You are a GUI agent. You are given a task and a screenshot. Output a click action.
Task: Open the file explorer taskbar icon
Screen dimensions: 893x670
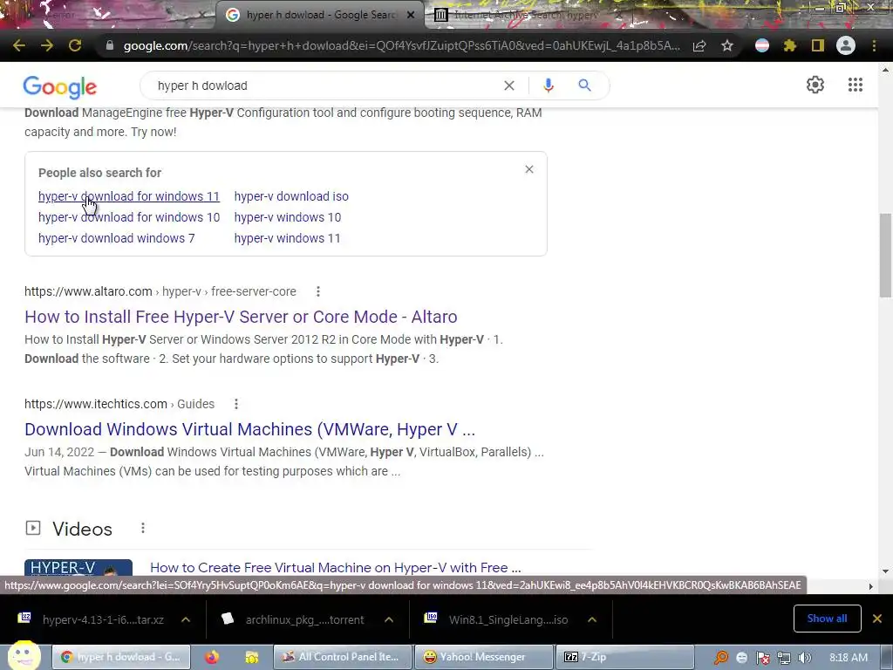252,657
